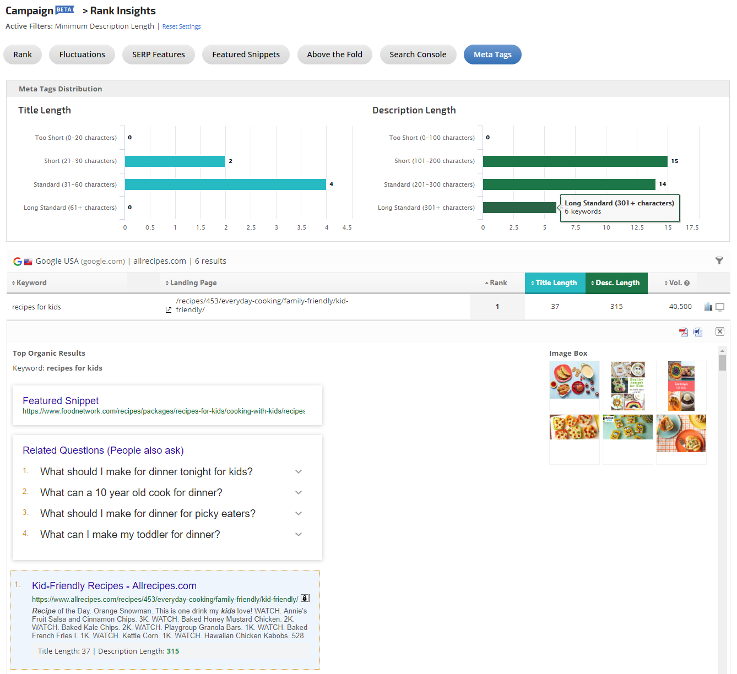Open the SERP Features tab
737x674 pixels.
click(159, 55)
